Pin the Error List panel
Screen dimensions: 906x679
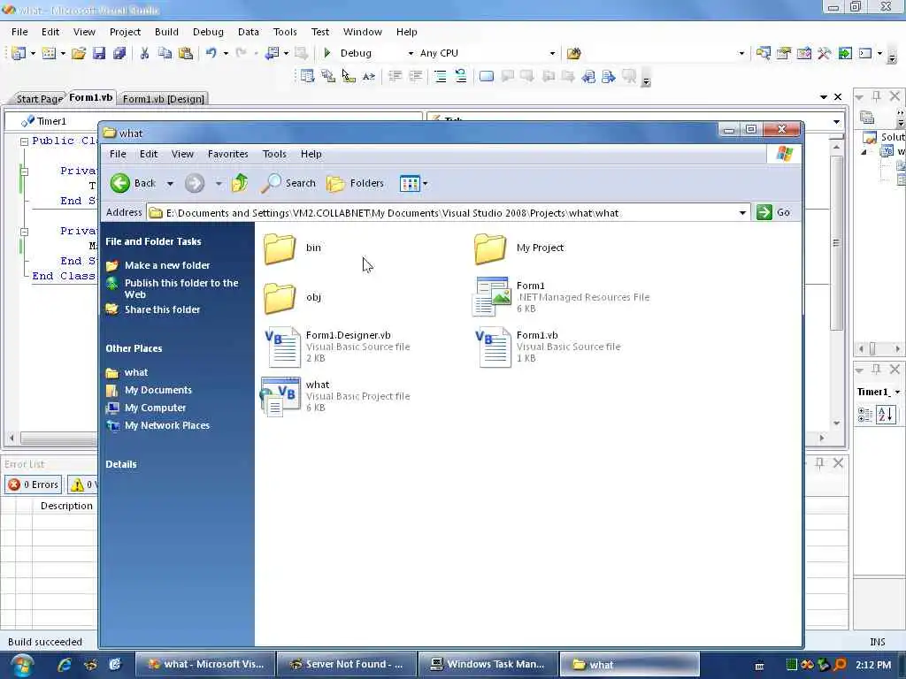pyautogui.click(x=819, y=463)
